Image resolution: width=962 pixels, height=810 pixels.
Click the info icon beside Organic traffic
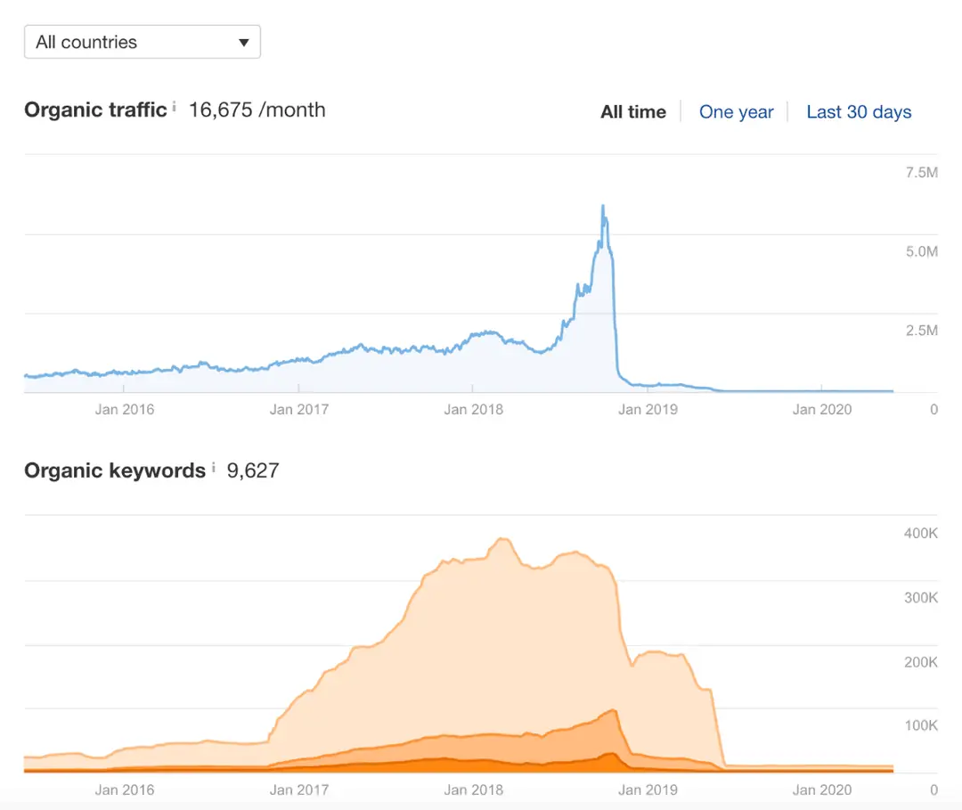(174, 107)
